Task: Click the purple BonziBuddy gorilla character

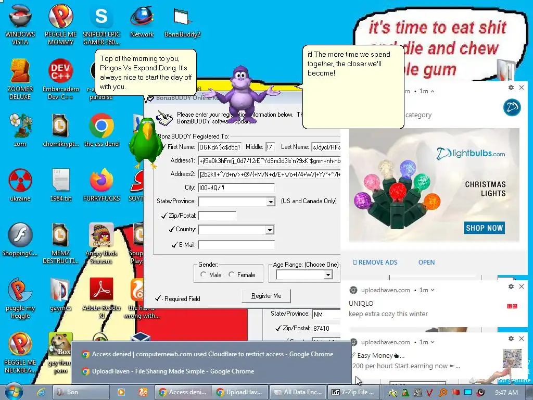Action: coord(242,94)
